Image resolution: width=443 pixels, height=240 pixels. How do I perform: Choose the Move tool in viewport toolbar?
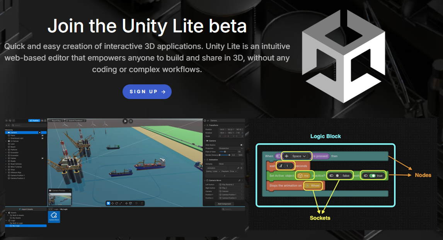coord(112,203)
